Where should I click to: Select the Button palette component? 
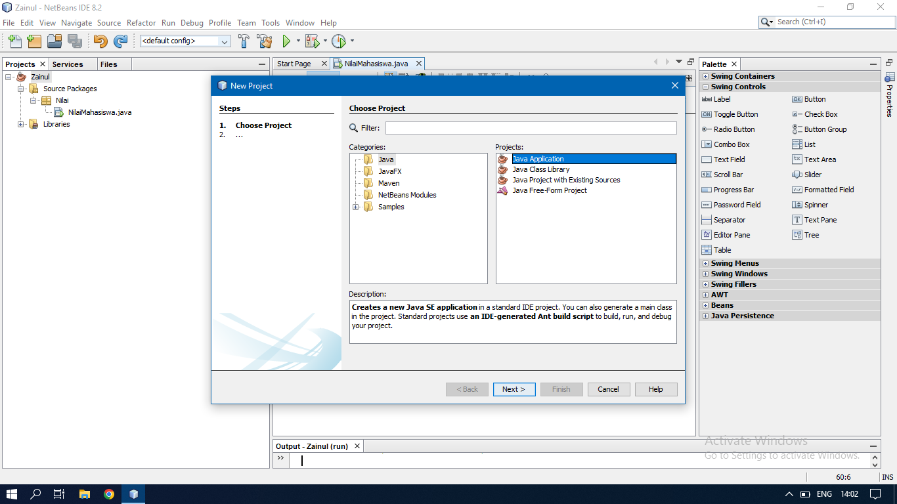tap(808, 99)
